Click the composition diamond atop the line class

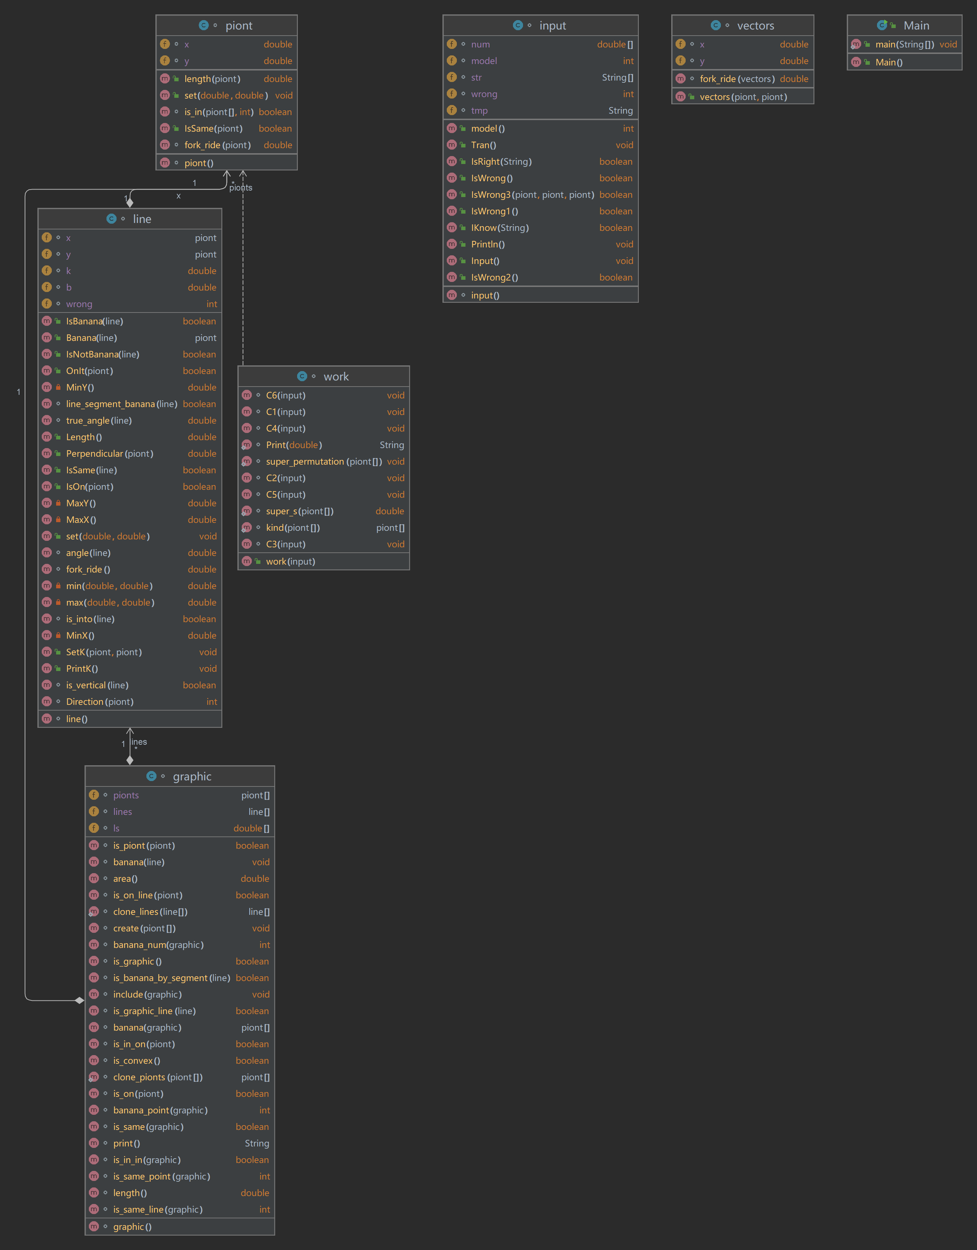click(x=130, y=202)
